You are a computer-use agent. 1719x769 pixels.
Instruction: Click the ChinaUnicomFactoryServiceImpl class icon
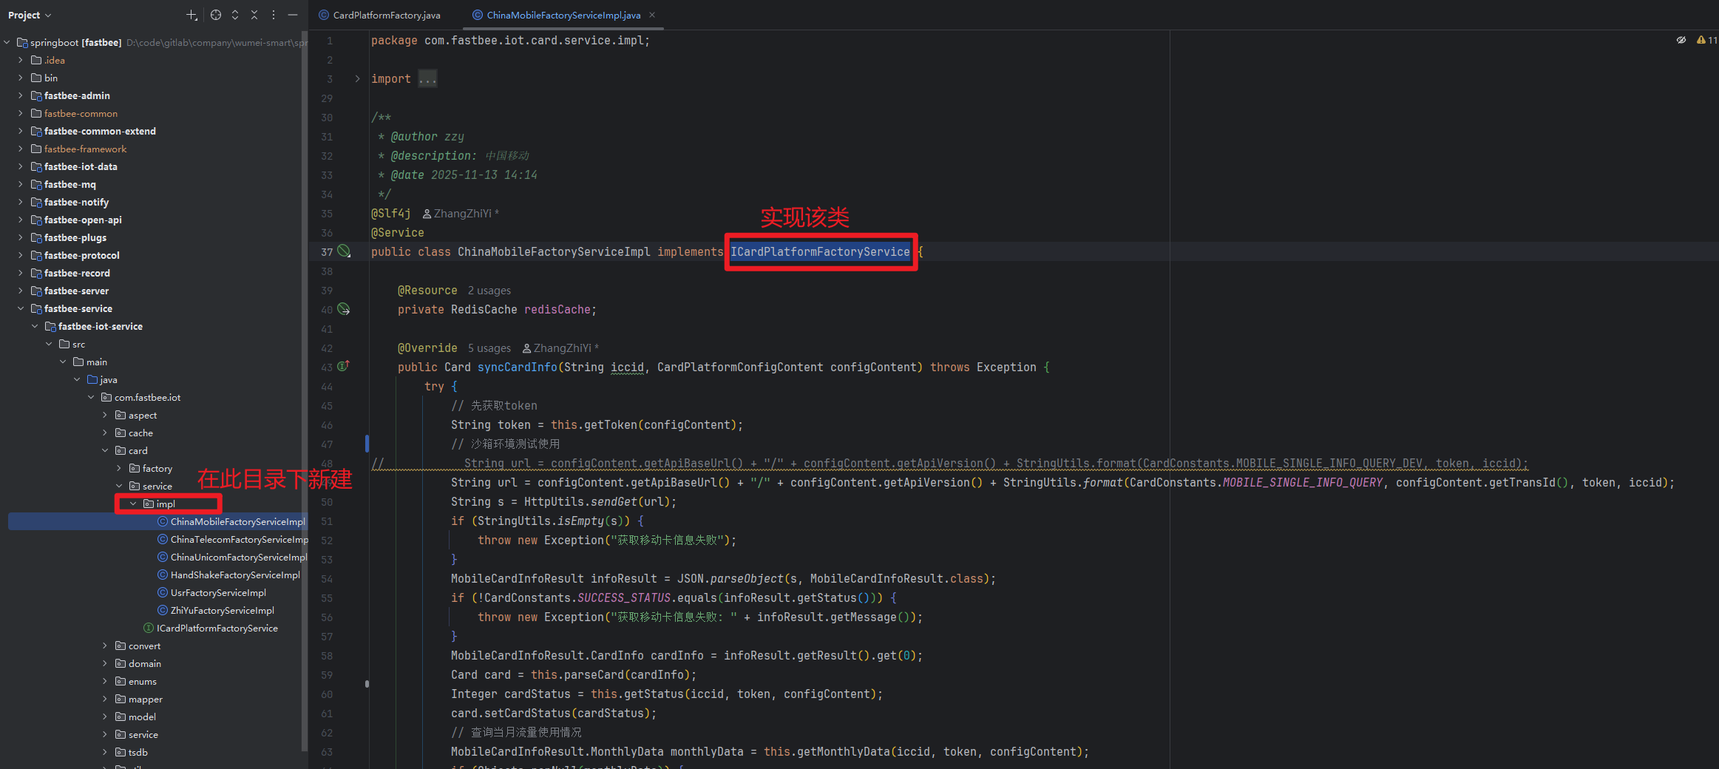(163, 557)
